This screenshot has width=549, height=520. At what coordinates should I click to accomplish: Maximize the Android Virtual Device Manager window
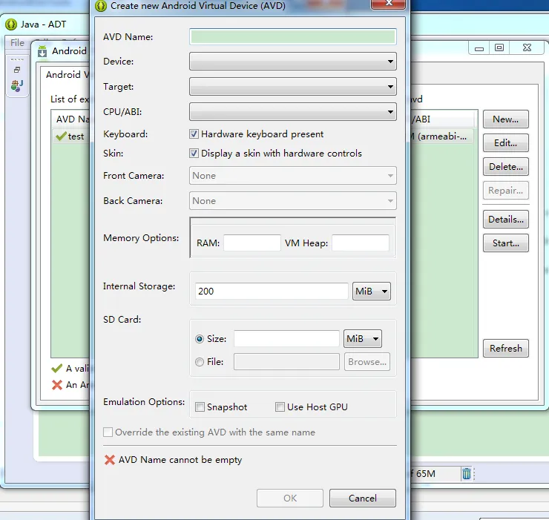click(x=499, y=48)
